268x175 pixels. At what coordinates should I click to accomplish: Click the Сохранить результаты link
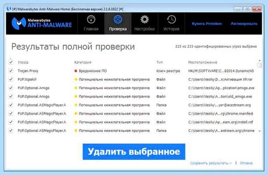(211, 163)
